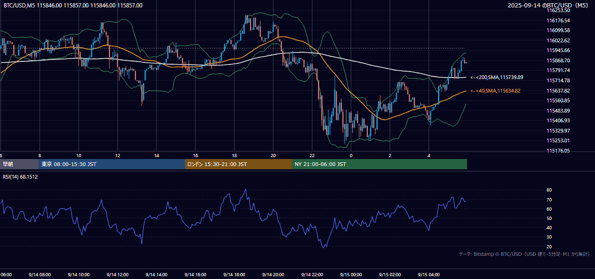Click the Bitstamp data source note
The image size is (595, 279).
pos(524,254)
